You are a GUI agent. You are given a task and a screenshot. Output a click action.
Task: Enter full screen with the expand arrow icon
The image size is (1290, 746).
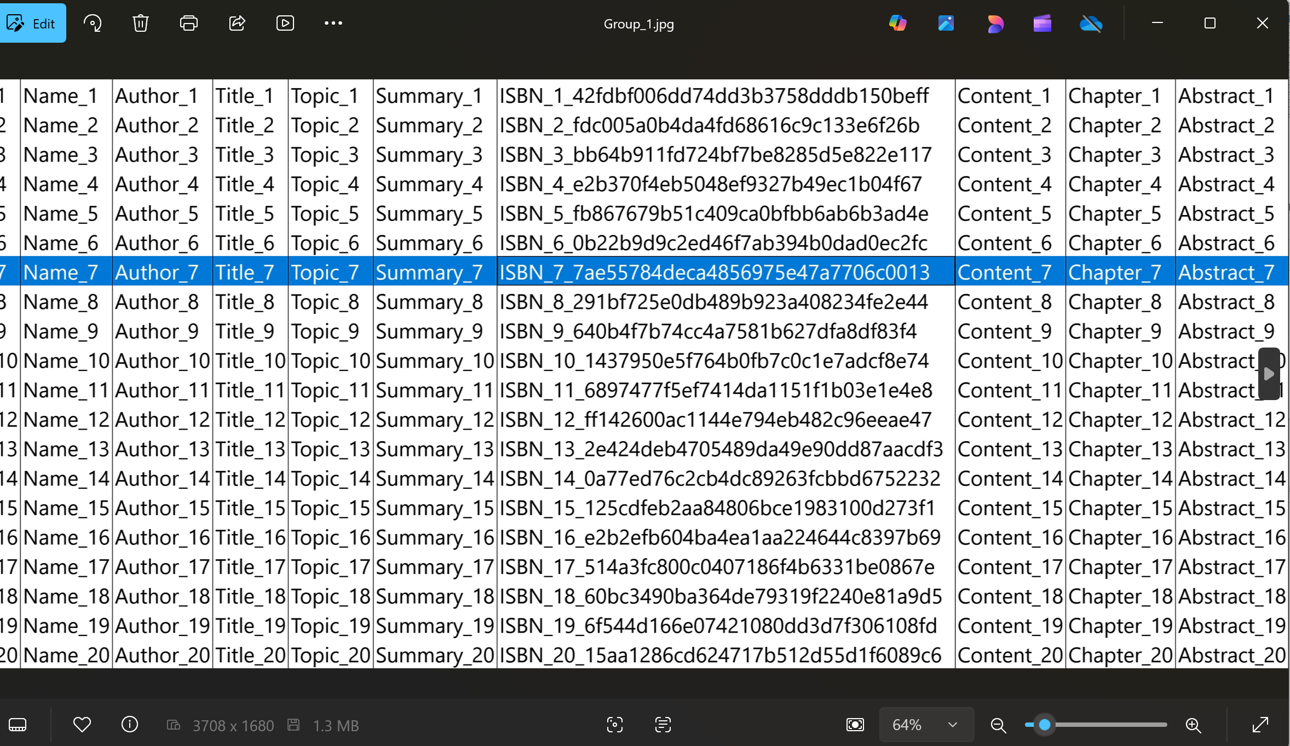point(1260,725)
